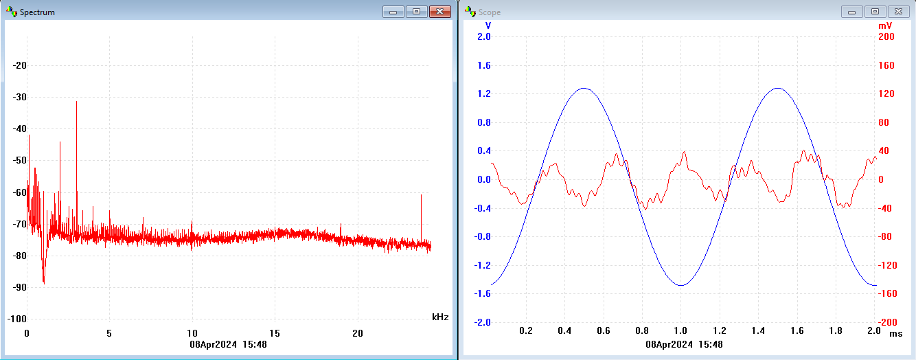Maximize the Scope window

click(875, 12)
